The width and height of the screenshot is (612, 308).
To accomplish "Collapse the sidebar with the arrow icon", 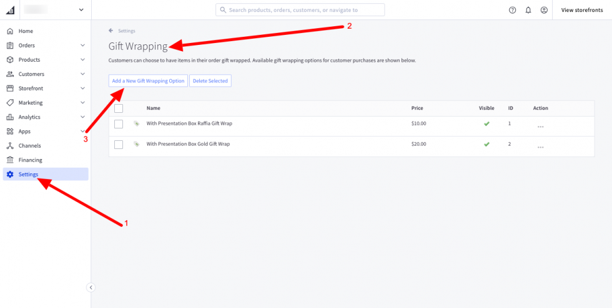I will (91, 287).
